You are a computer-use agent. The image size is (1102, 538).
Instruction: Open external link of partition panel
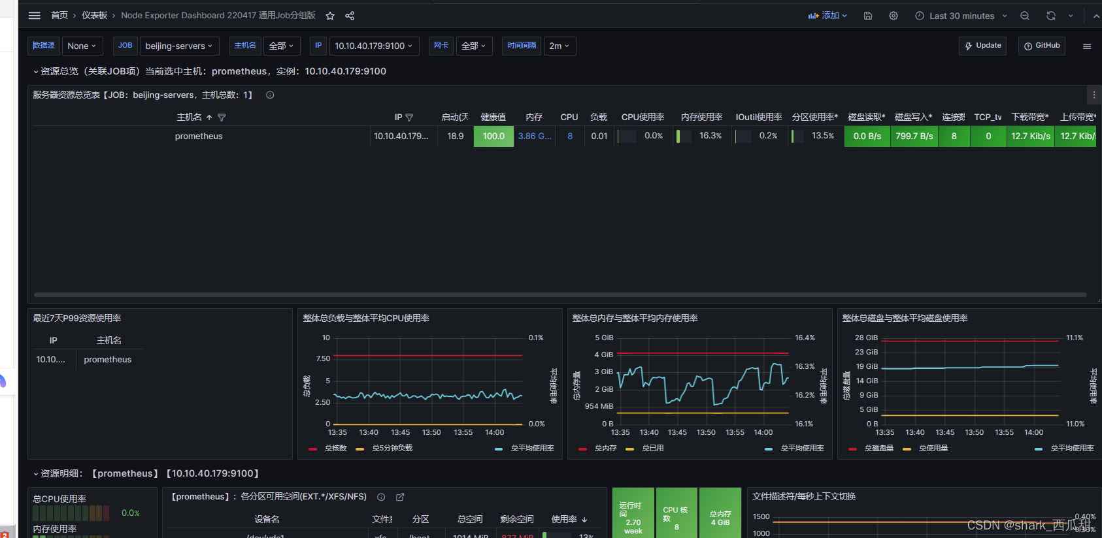tap(400, 497)
